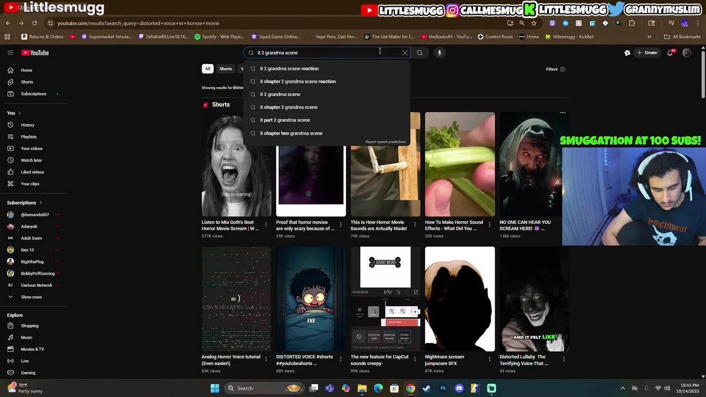Viewport: 706px width, 397px height.
Task: Start voice search with the microphone
Action: tap(440, 53)
